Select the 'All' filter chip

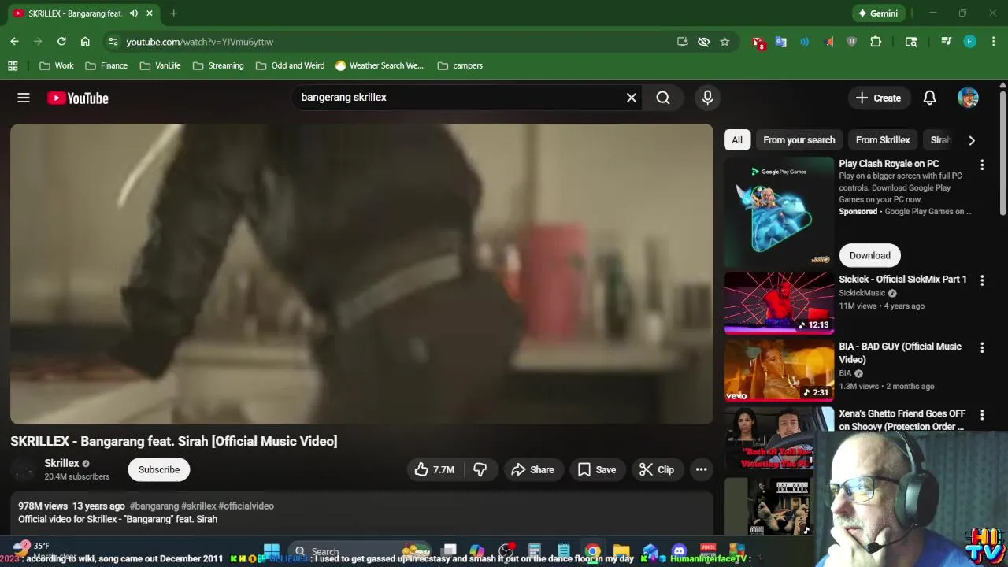pyautogui.click(x=737, y=140)
